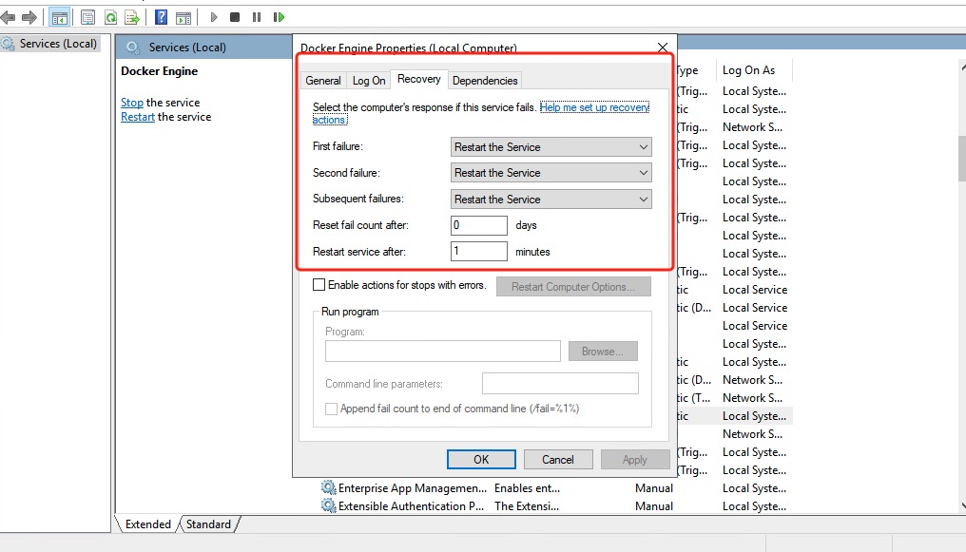
Task: Click the Apply button
Action: (x=634, y=460)
